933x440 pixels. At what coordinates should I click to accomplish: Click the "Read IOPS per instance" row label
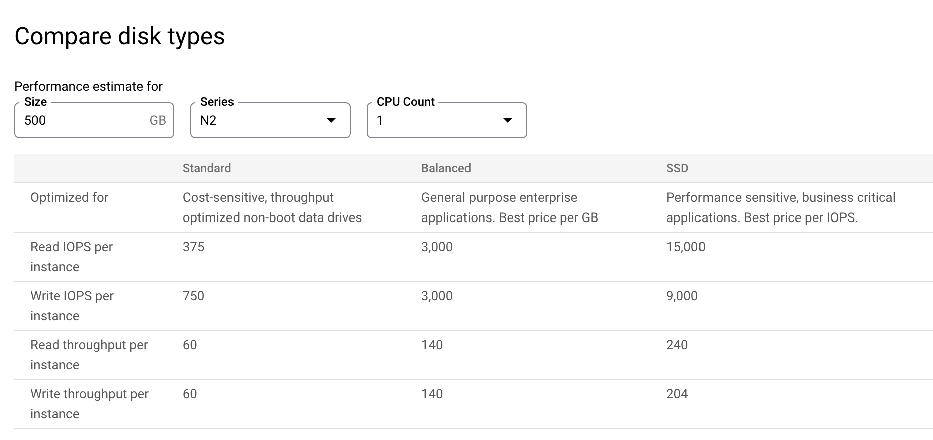[x=71, y=257]
